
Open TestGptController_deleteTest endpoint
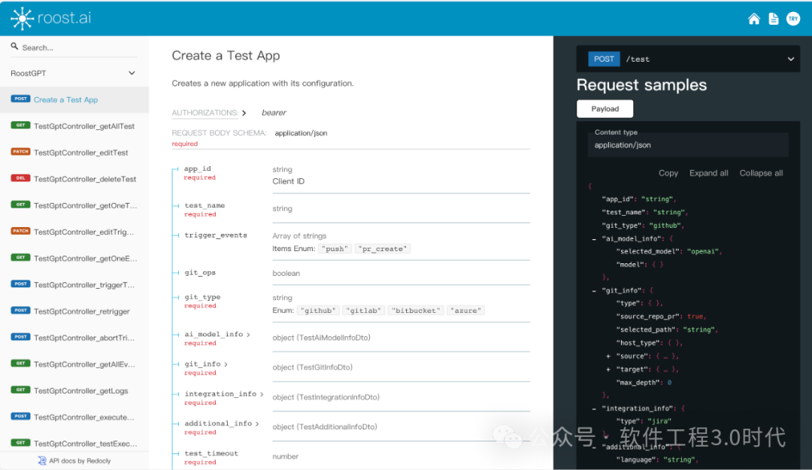click(x=74, y=179)
